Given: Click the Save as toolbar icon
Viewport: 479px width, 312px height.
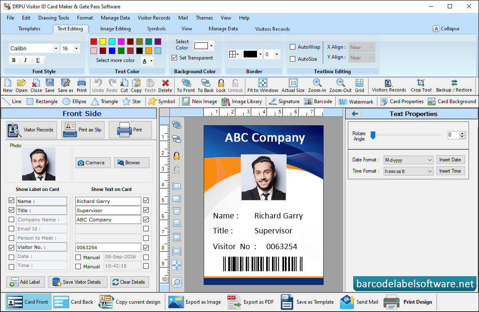Looking at the screenshot, I should pos(65,83).
